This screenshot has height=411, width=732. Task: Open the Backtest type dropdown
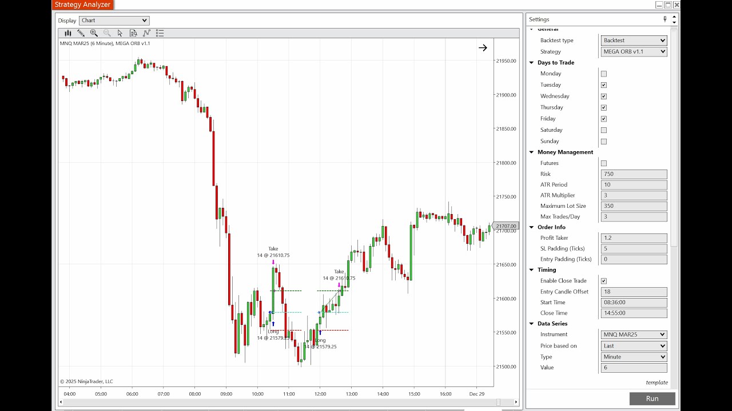634,41
